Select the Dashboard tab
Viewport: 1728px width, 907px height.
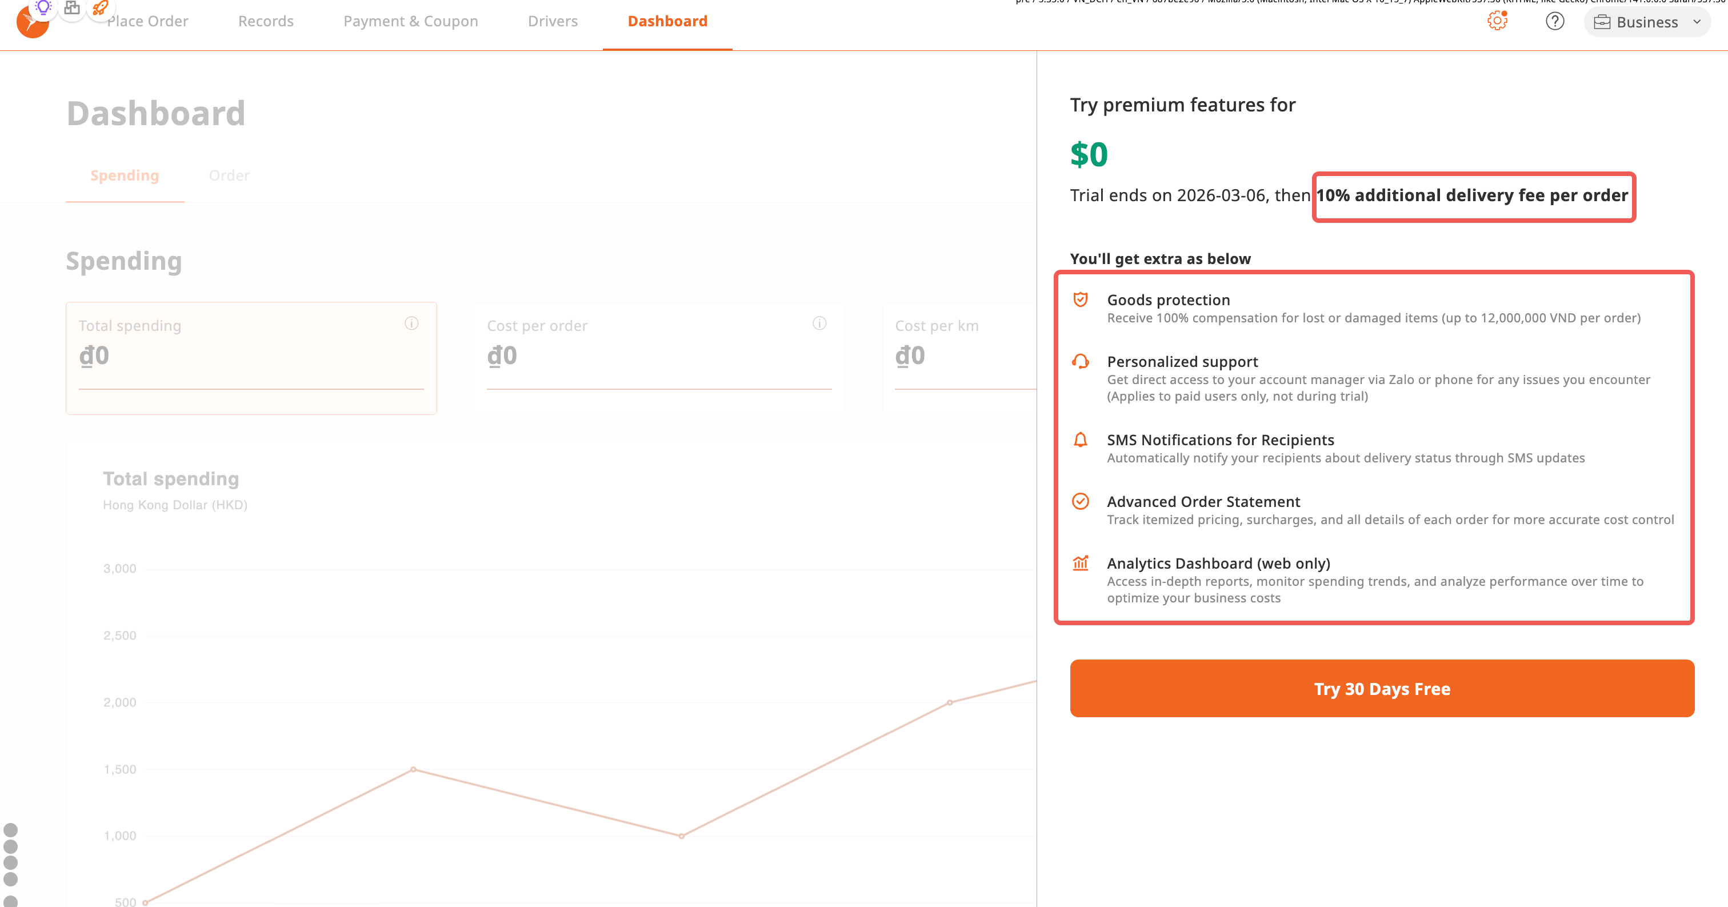point(667,22)
